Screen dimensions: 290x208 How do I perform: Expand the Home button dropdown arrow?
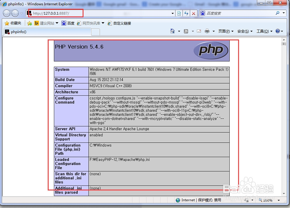click(x=179, y=31)
